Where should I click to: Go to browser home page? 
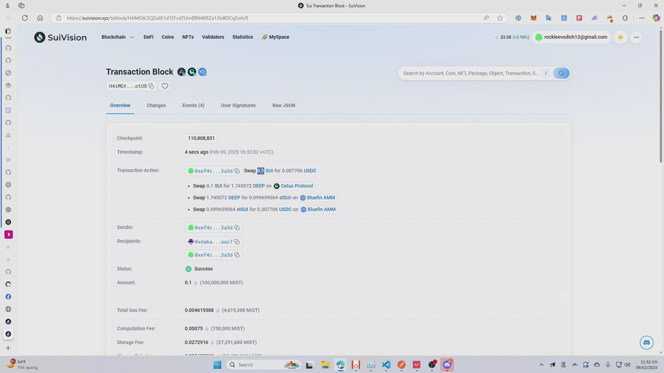coord(40,18)
